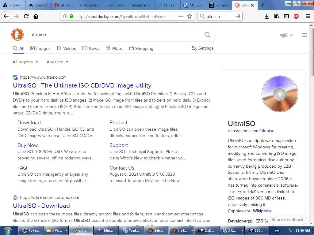This screenshot has width=314, height=235.
Task: Open the Contact Us sitelink
Action: pos(122,168)
